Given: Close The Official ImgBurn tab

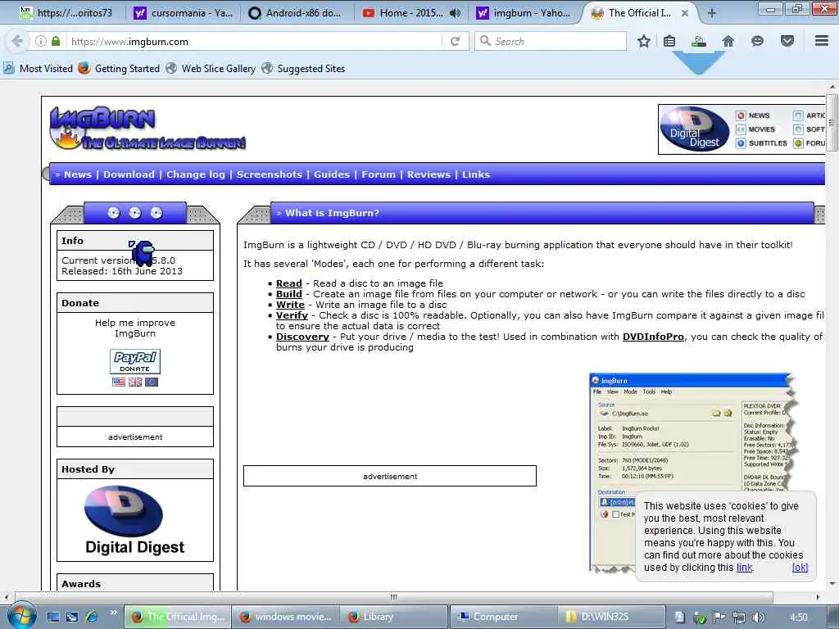Looking at the screenshot, I should pos(685,13).
